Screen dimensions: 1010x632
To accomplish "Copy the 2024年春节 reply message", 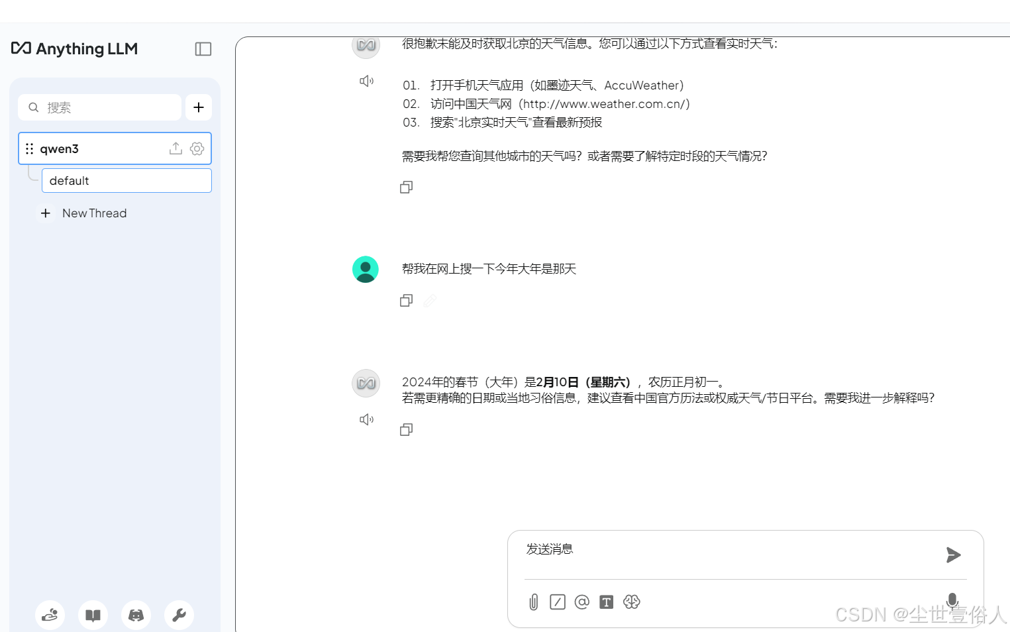I will 407,430.
